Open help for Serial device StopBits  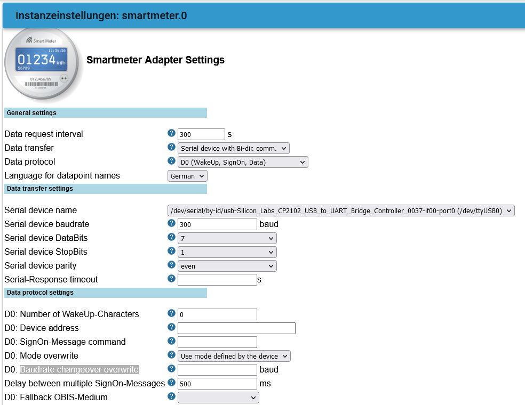[171, 251]
